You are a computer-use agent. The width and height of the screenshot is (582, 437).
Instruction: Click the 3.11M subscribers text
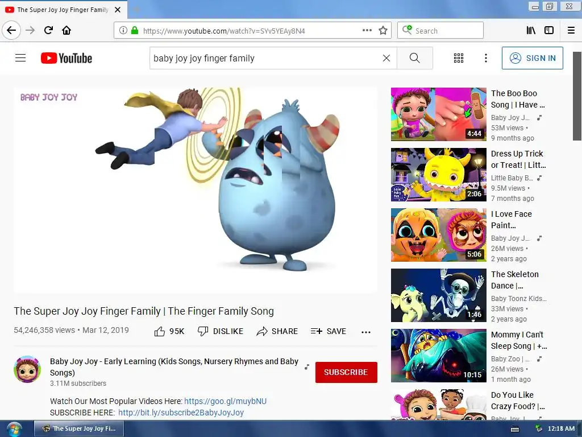click(x=78, y=383)
